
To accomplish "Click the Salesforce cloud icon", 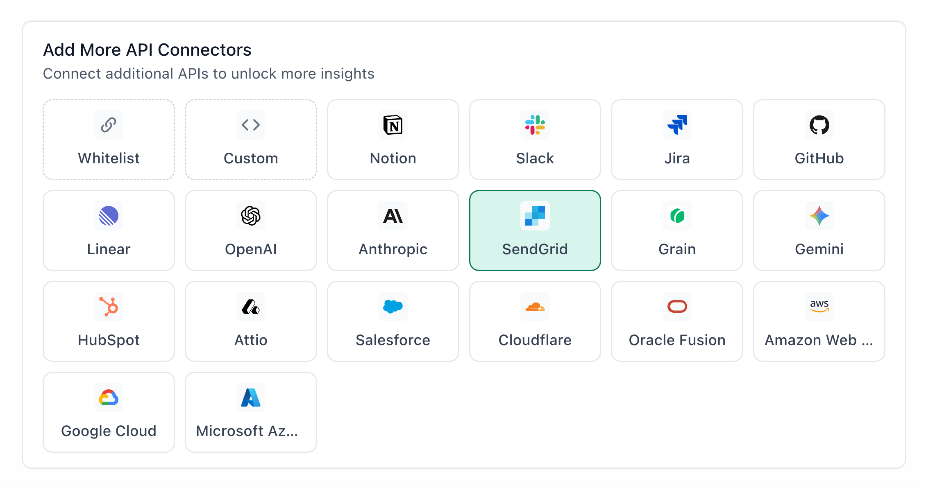I will click(x=393, y=307).
